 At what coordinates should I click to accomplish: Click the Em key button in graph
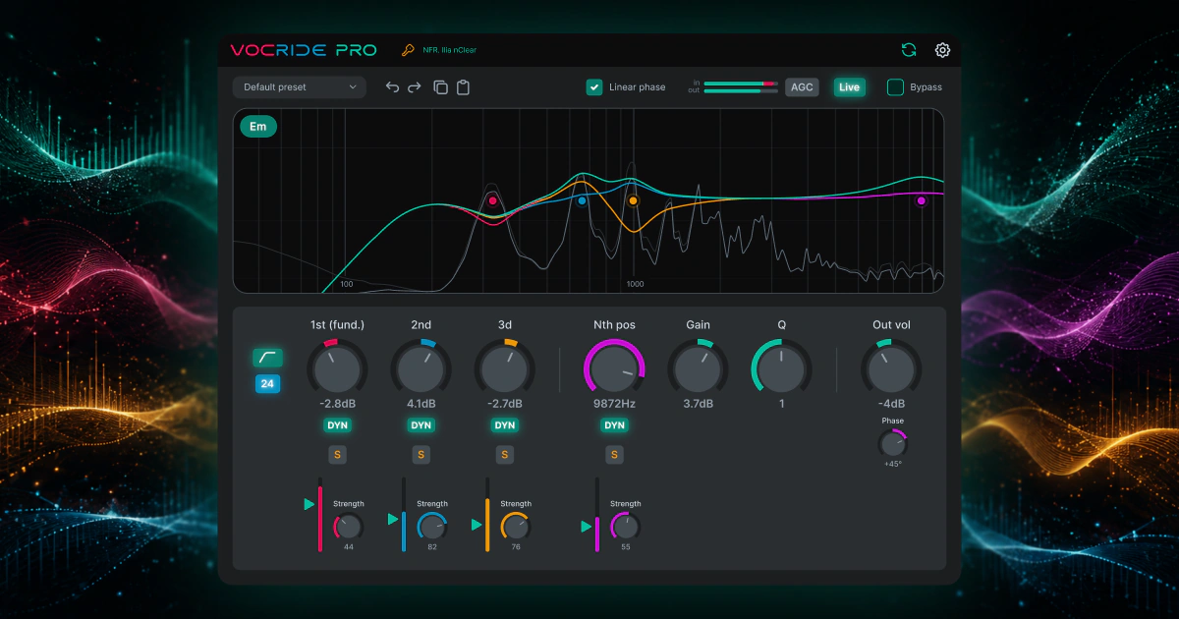click(x=258, y=127)
